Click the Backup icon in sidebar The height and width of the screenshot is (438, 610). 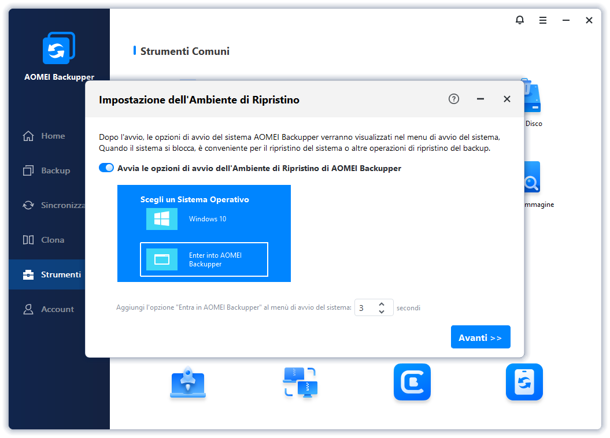28,170
